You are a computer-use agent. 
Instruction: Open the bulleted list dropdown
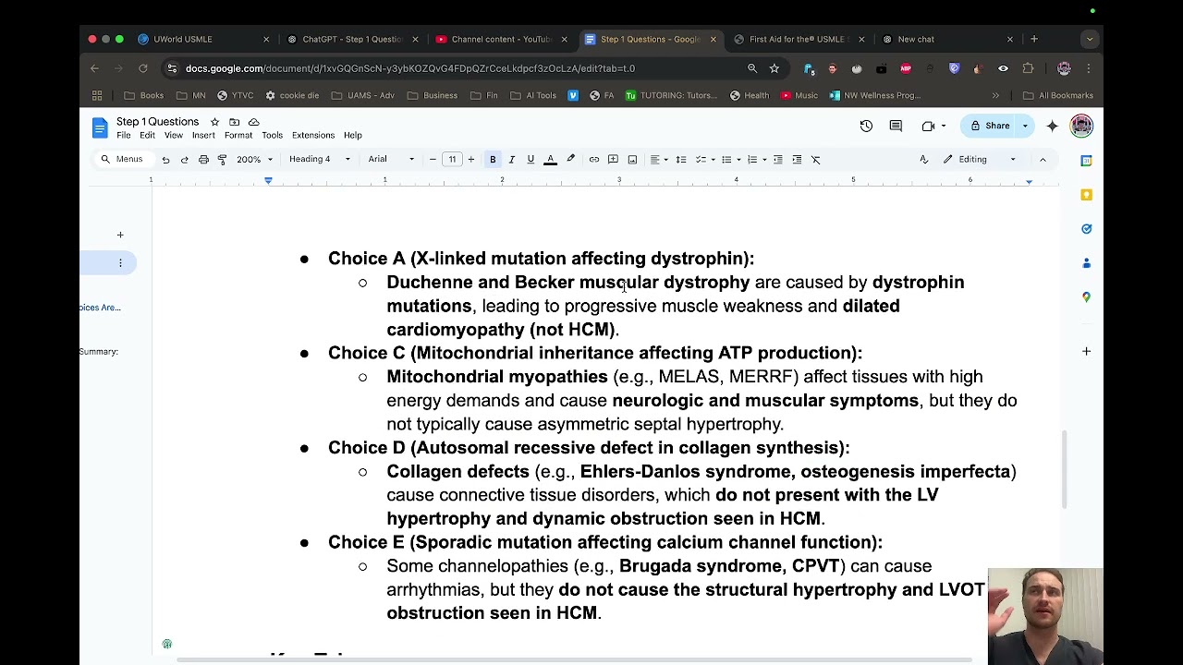pyautogui.click(x=730, y=160)
